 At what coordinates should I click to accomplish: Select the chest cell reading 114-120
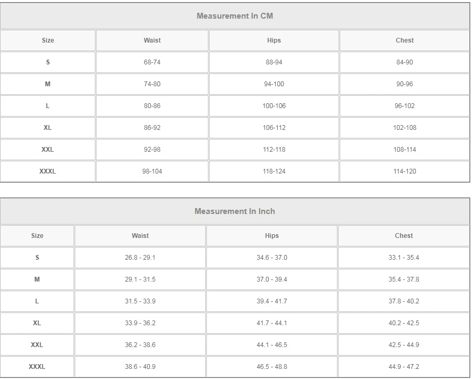[405, 171]
